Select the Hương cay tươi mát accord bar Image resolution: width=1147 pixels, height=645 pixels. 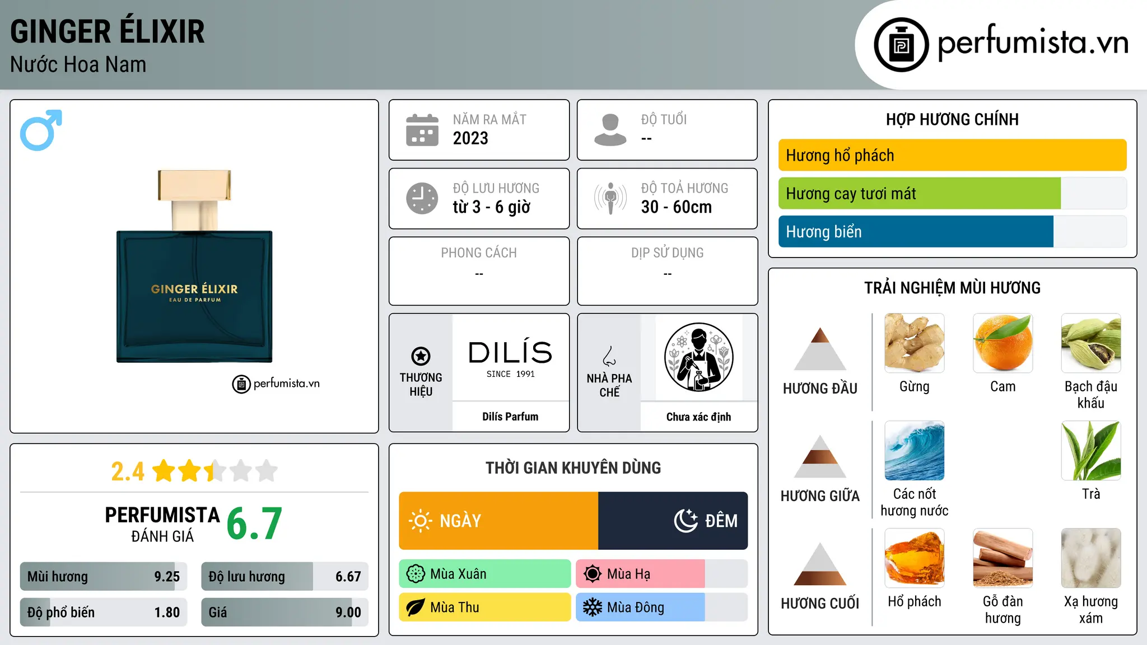[x=952, y=193]
